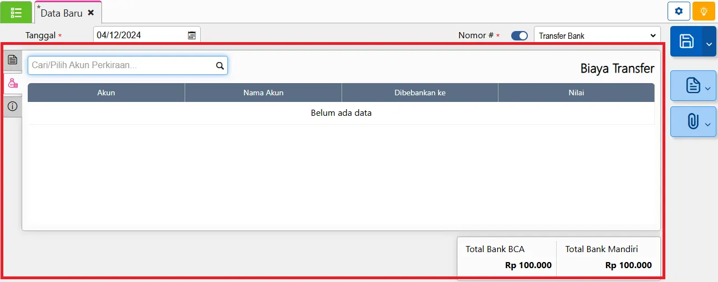This screenshot has height=282, width=718.
Task: Switch to the document details side tab
Action: click(13, 60)
